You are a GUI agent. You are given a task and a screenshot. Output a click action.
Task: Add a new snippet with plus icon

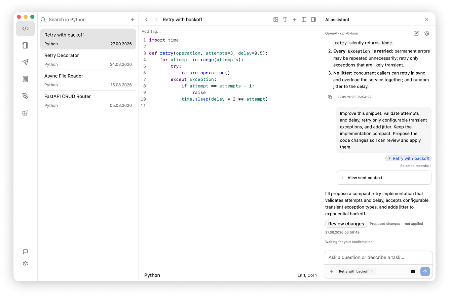133,20
